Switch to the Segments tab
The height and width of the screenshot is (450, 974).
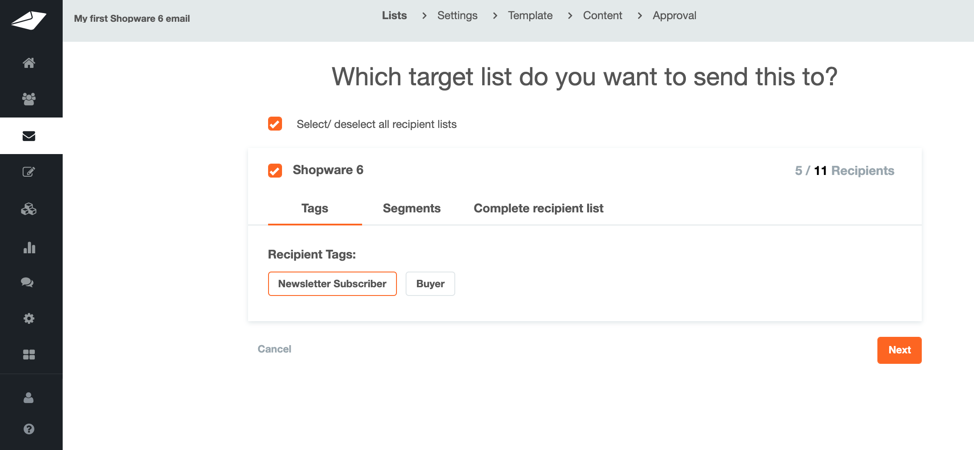(412, 208)
